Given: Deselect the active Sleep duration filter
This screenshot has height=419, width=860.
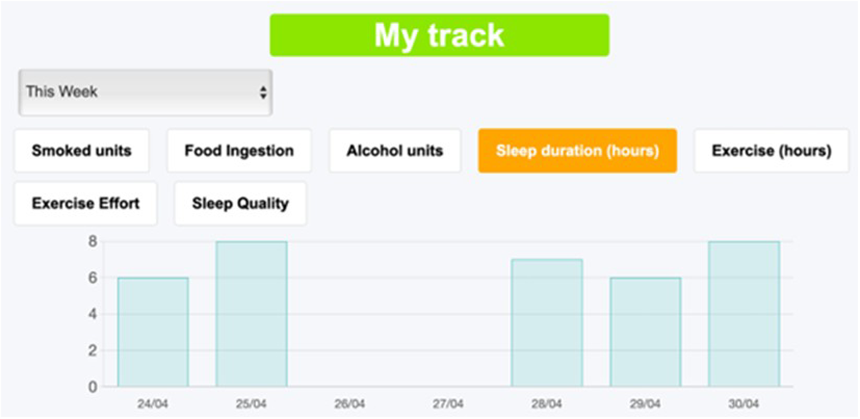Looking at the screenshot, I should coord(578,151).
